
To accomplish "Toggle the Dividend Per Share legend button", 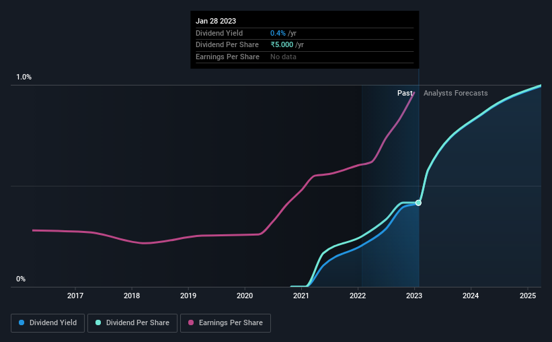I will (x=132, y=323).
